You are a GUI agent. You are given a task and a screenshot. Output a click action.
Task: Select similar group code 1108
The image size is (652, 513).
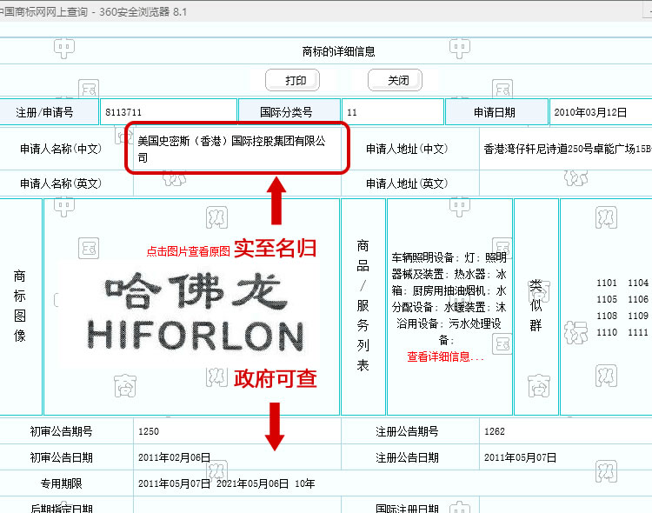(607, 316)
